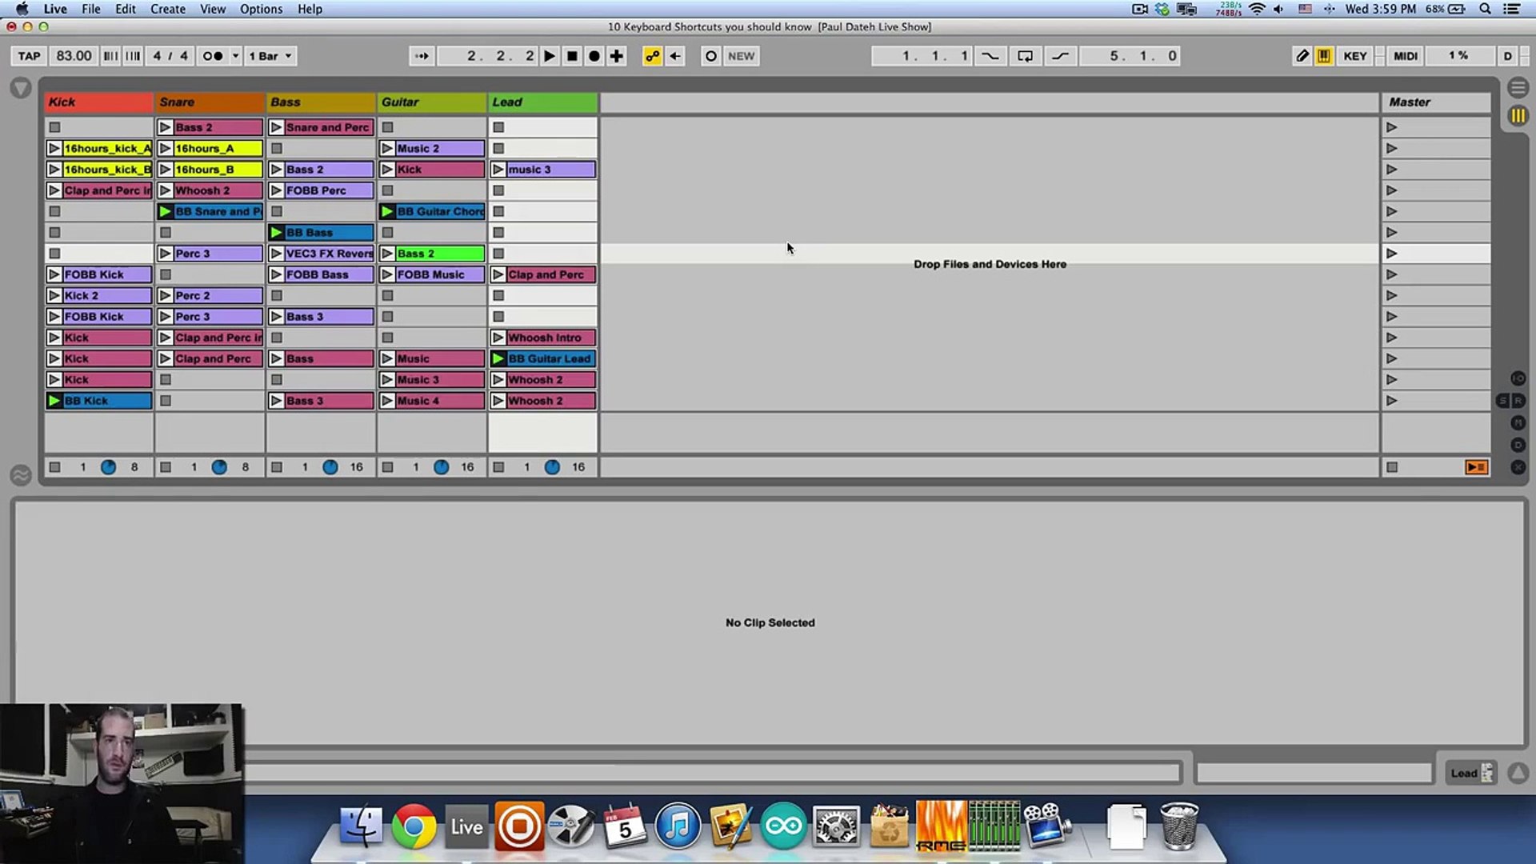Click the 83.00 tempo field
This screenshot has width=1536, height=864.
(x=74, y=56)
